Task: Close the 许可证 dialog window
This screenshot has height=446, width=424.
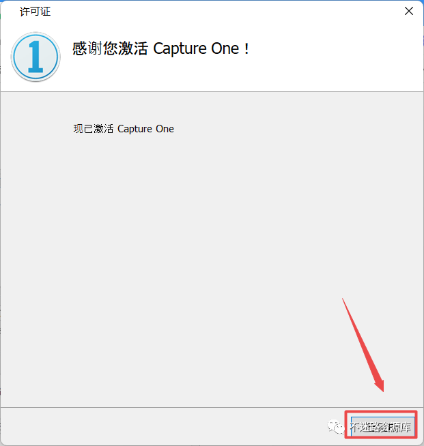Action: click(409, 11)
